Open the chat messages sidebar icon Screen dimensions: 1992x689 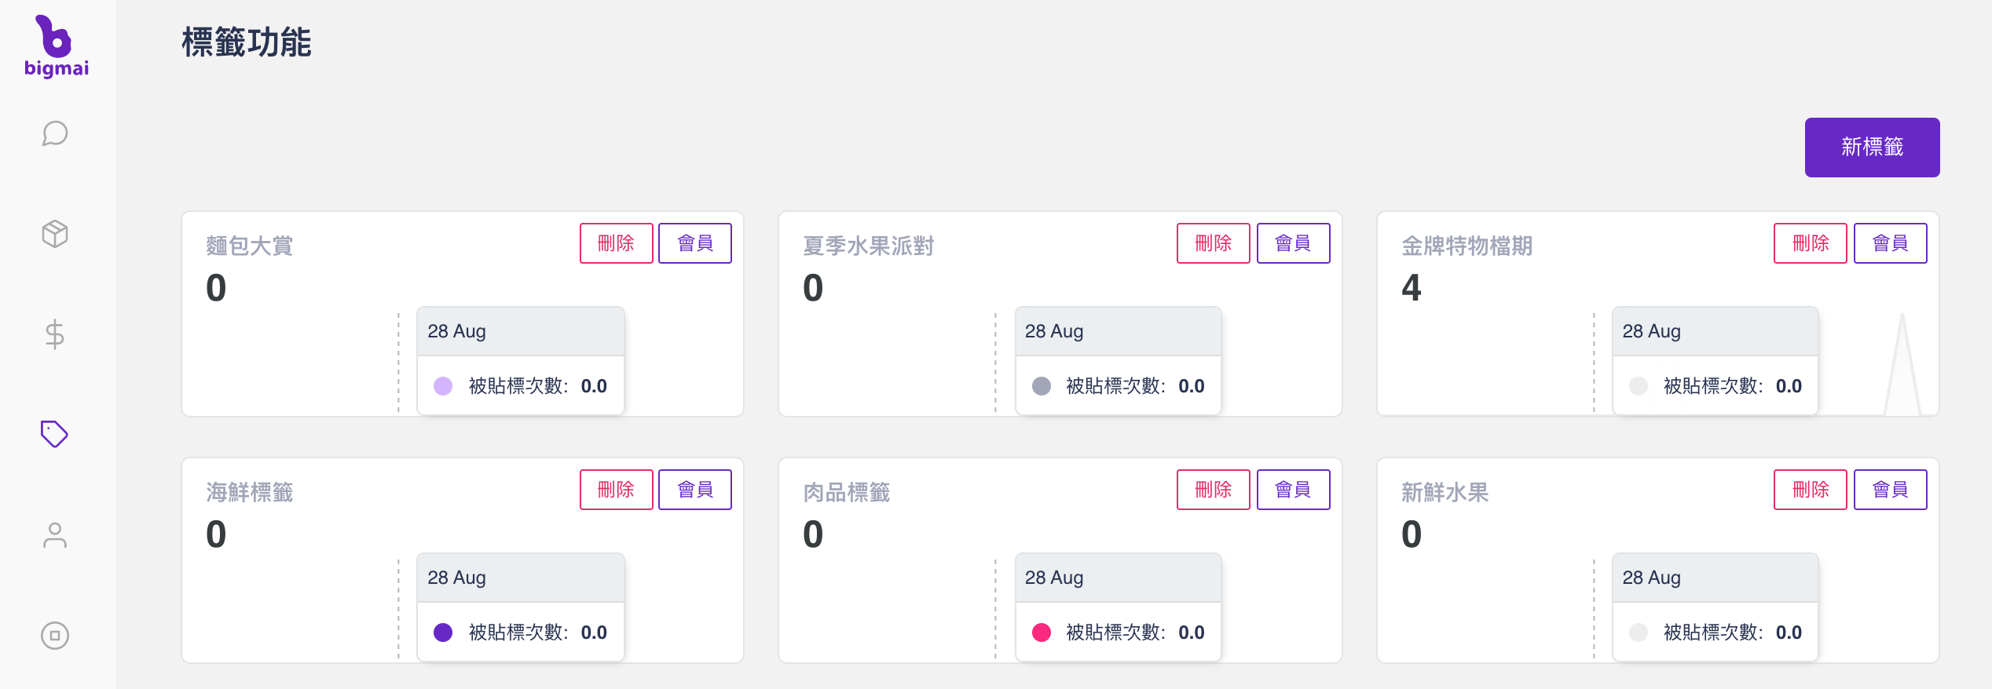(55, 133)
